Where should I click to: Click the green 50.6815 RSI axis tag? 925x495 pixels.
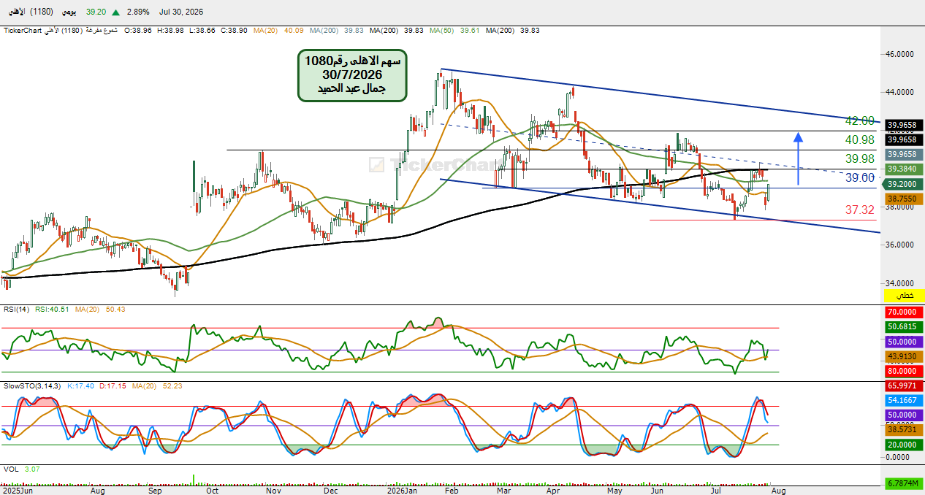[x=905, y=326]
